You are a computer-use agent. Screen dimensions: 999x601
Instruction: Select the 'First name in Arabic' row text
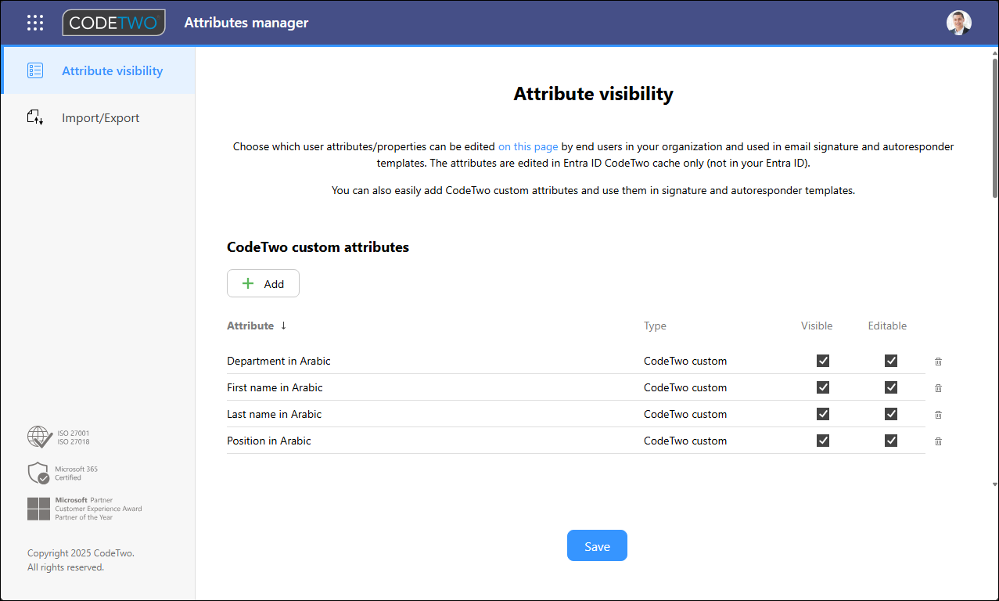(x=275, y=387)
